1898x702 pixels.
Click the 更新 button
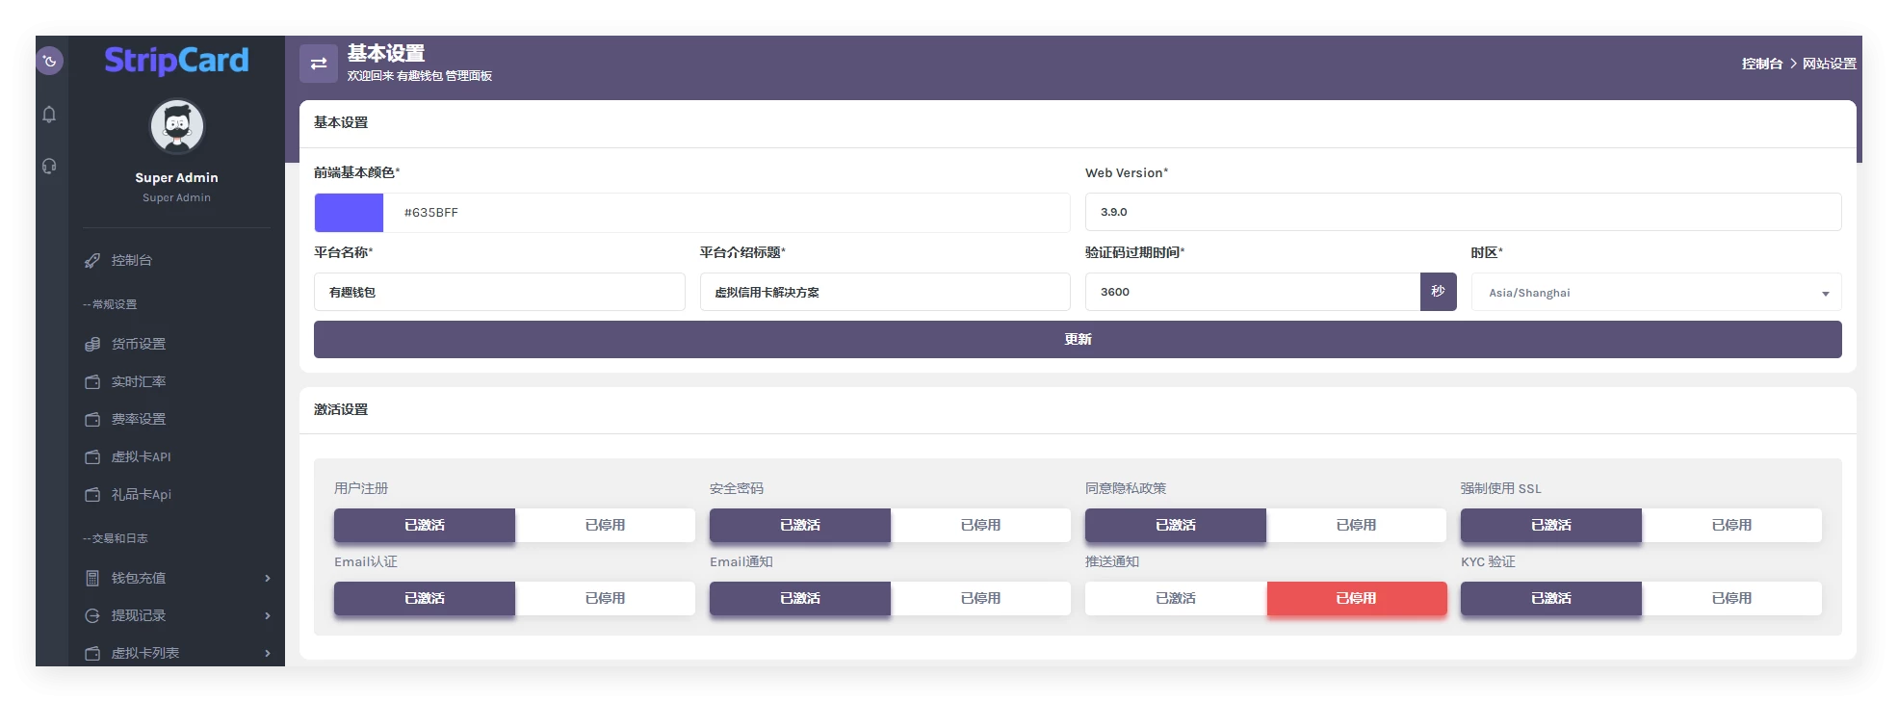pos(1077,339)
